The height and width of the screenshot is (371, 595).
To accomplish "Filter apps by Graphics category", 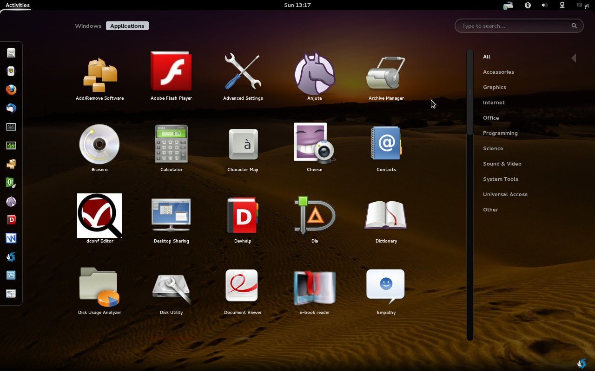I will click(x=495, y=87).
